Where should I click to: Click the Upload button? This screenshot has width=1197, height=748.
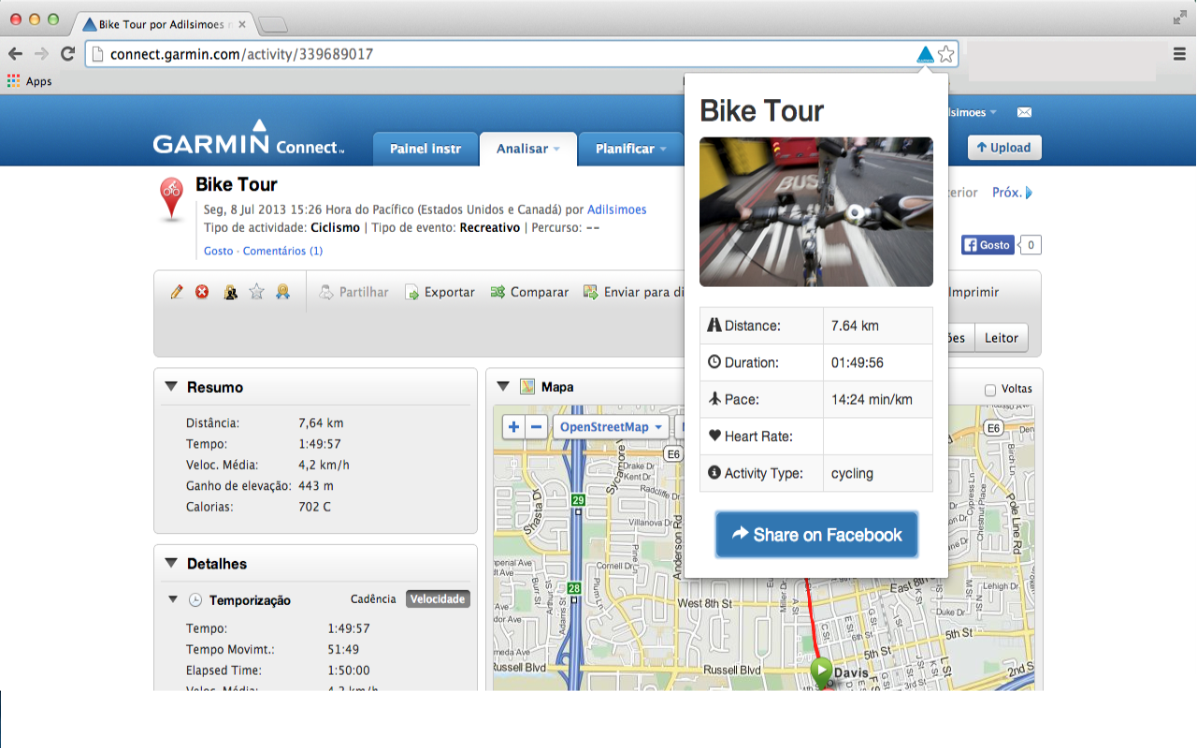click(1003, 148)
